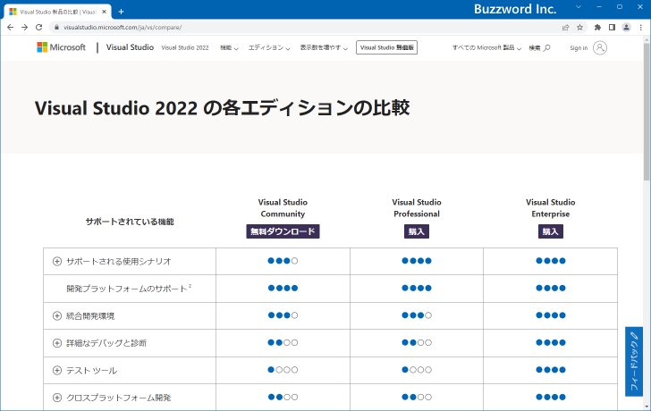Expand the 統合開発環境 row
This screenshot has width=651, height=411.
57,316
